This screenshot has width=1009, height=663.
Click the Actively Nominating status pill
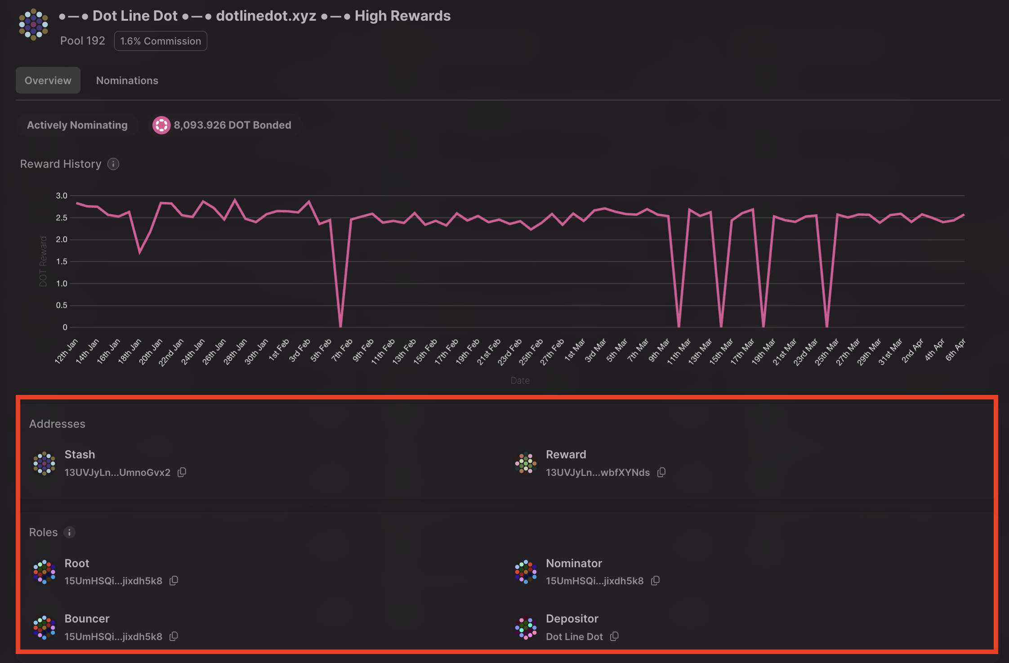pyautogui.click(x=77, y=125)
